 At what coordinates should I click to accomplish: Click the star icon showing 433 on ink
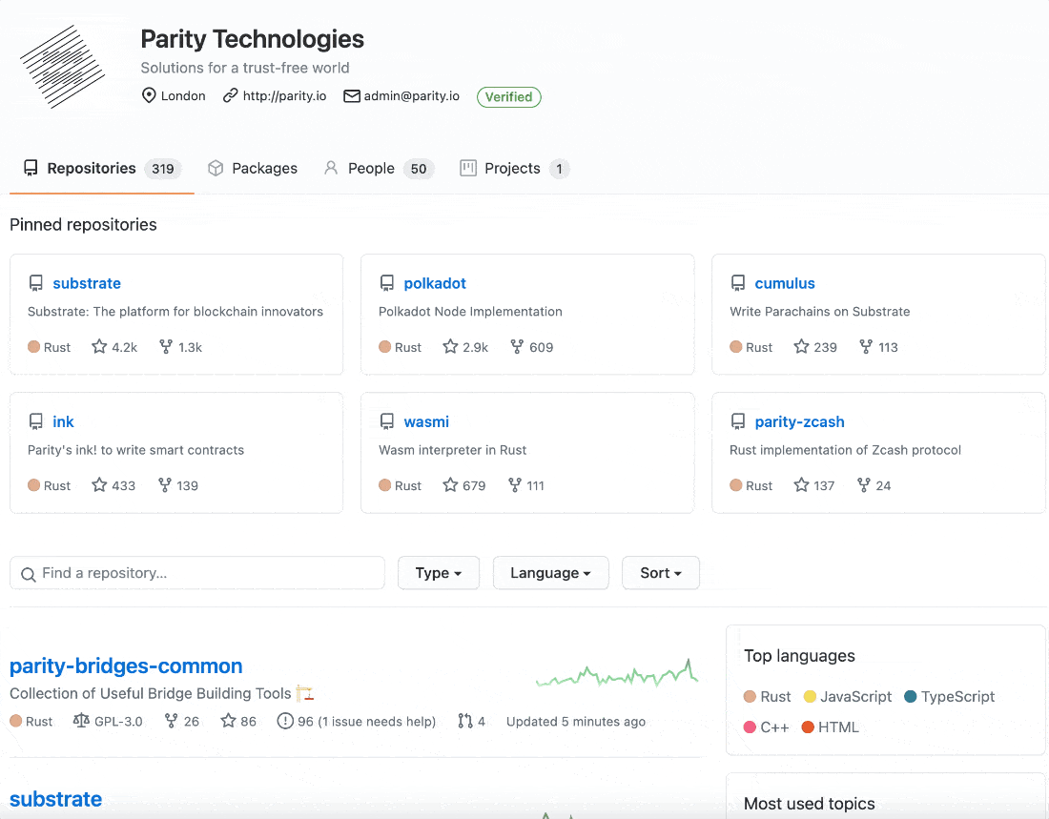point(99,485)
